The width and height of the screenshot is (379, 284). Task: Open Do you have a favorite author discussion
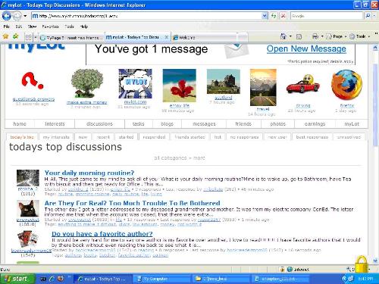point(102,234)
